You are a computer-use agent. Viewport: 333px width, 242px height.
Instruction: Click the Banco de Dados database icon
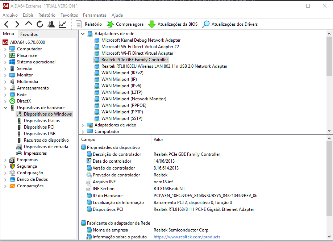point(12,179)
